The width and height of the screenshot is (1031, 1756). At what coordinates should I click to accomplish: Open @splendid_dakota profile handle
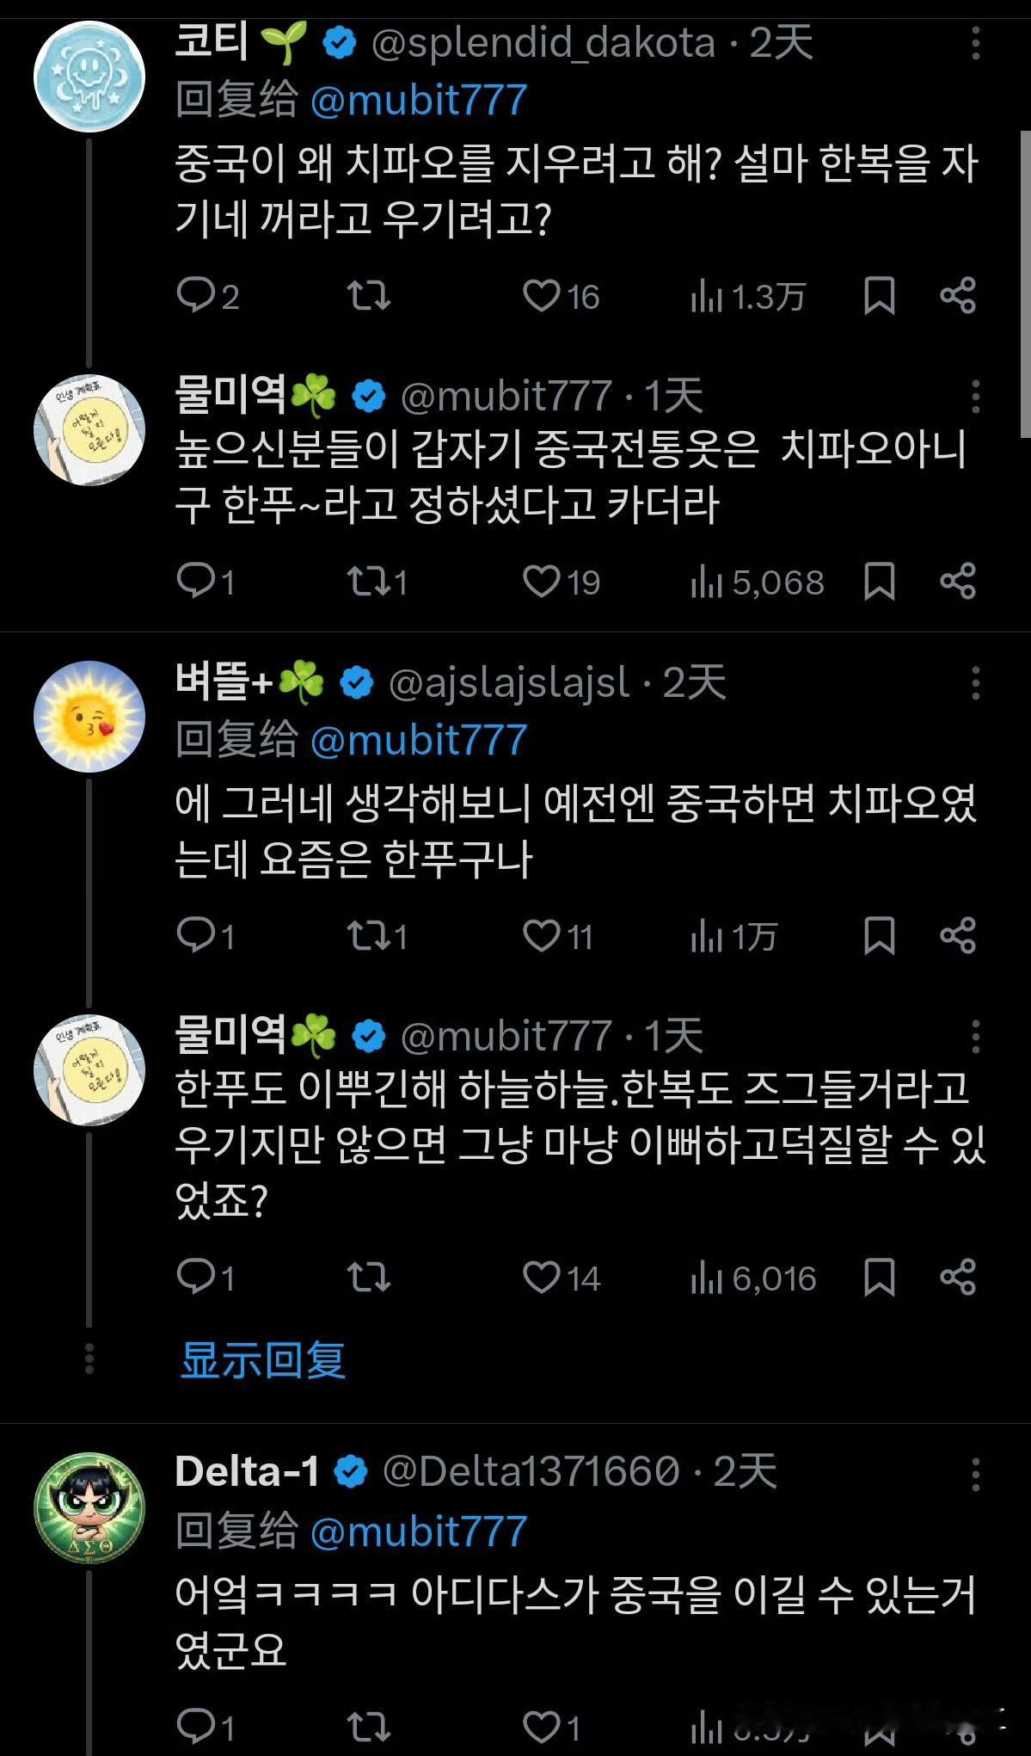coord(543,43)
